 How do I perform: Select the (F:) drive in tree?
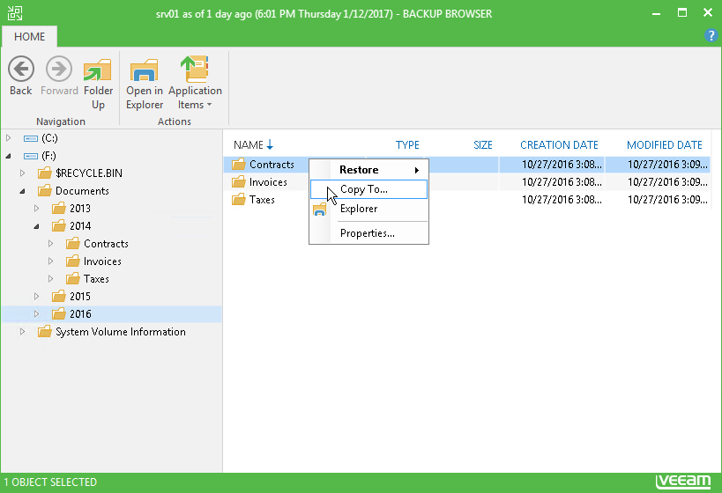(x=48, y=156)
